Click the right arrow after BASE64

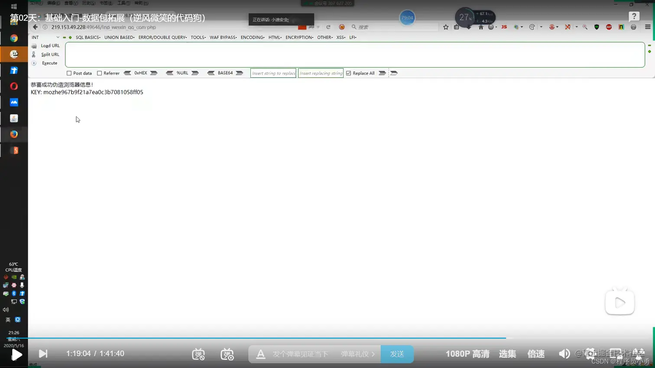(x=239, y=73)
